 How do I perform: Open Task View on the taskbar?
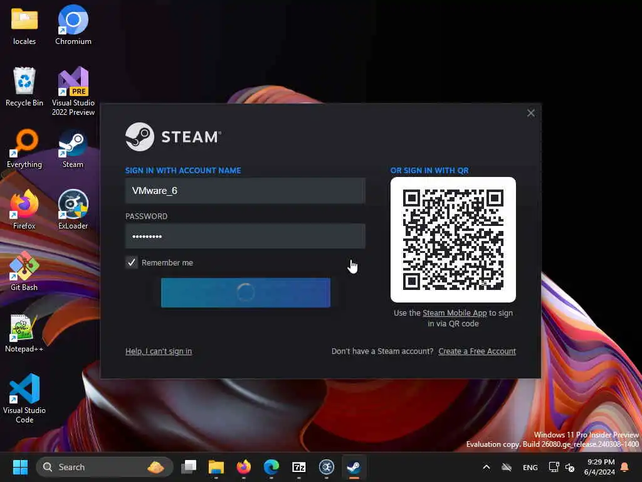click(x=189, y=467)
